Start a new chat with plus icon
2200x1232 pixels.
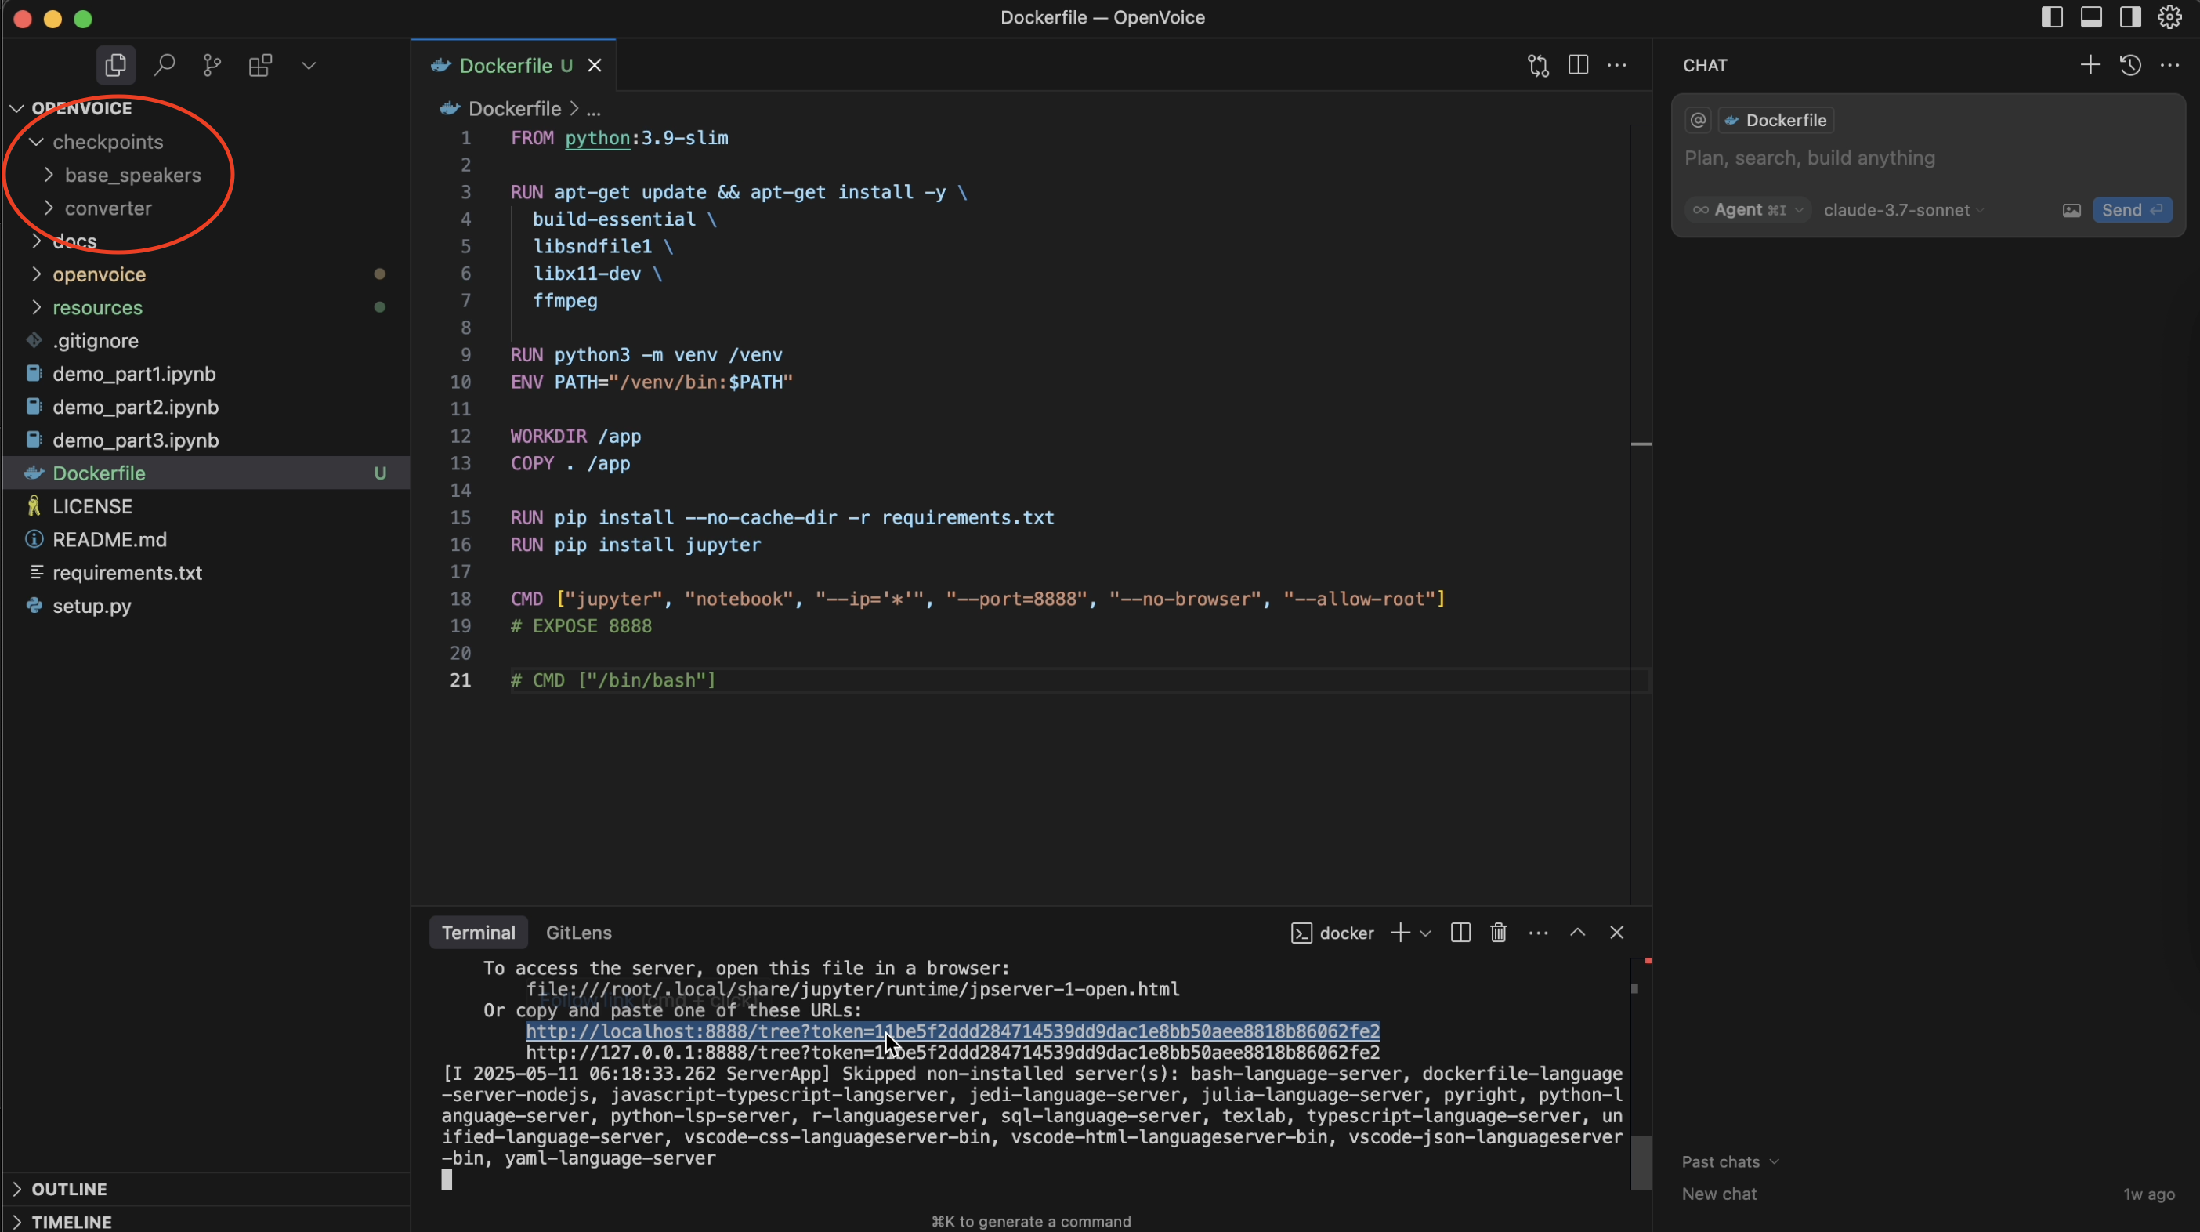pyautogui.click(x=2090, y=66)
